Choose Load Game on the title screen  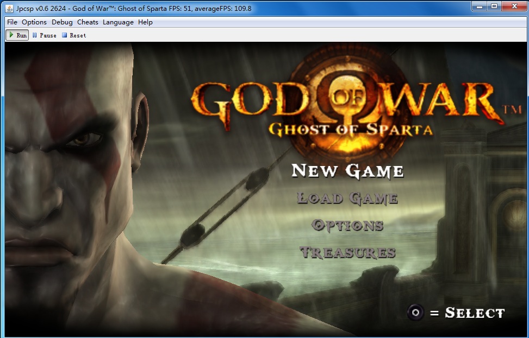point(347,199)
